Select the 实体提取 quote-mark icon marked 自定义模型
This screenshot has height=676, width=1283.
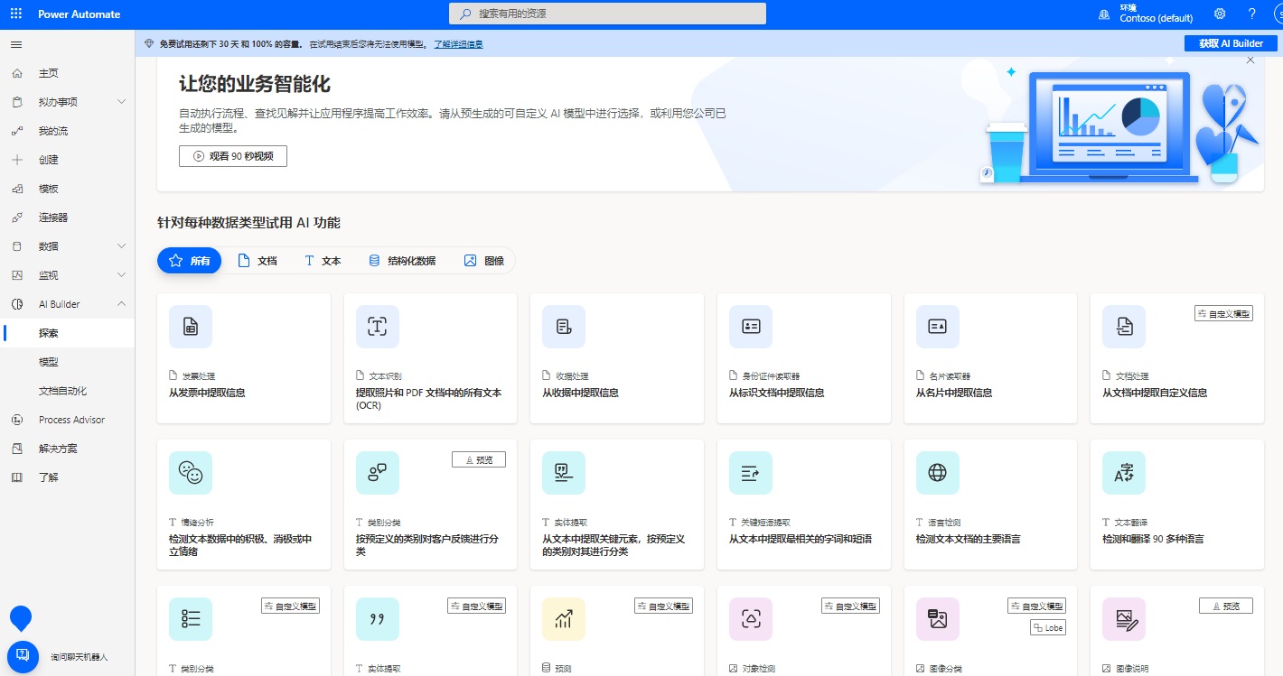coord(378,619)
